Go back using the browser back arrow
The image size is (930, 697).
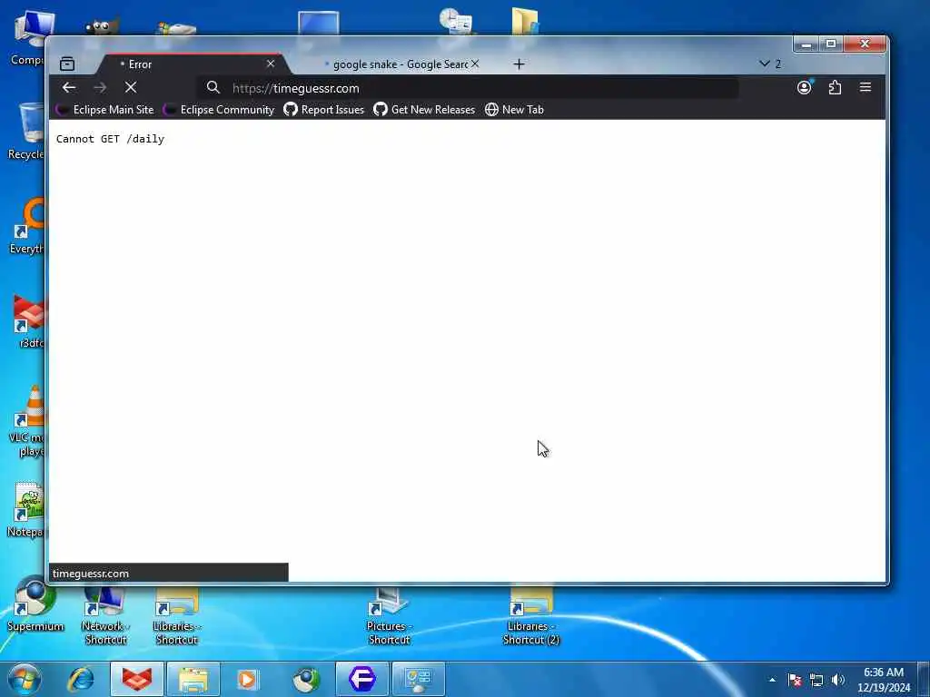pos(69,88)
